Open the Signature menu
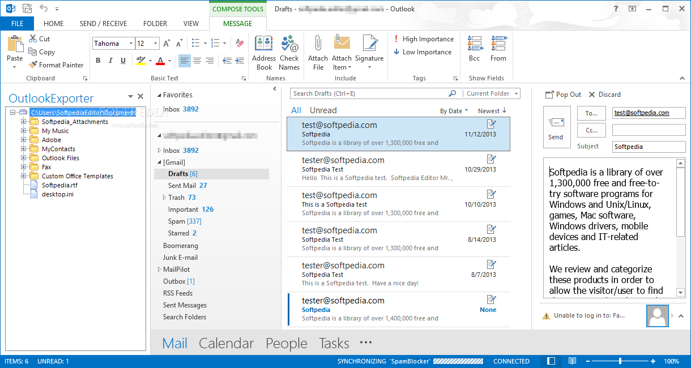The width and height of the screenshot is (691, 368). pos(369,53)
